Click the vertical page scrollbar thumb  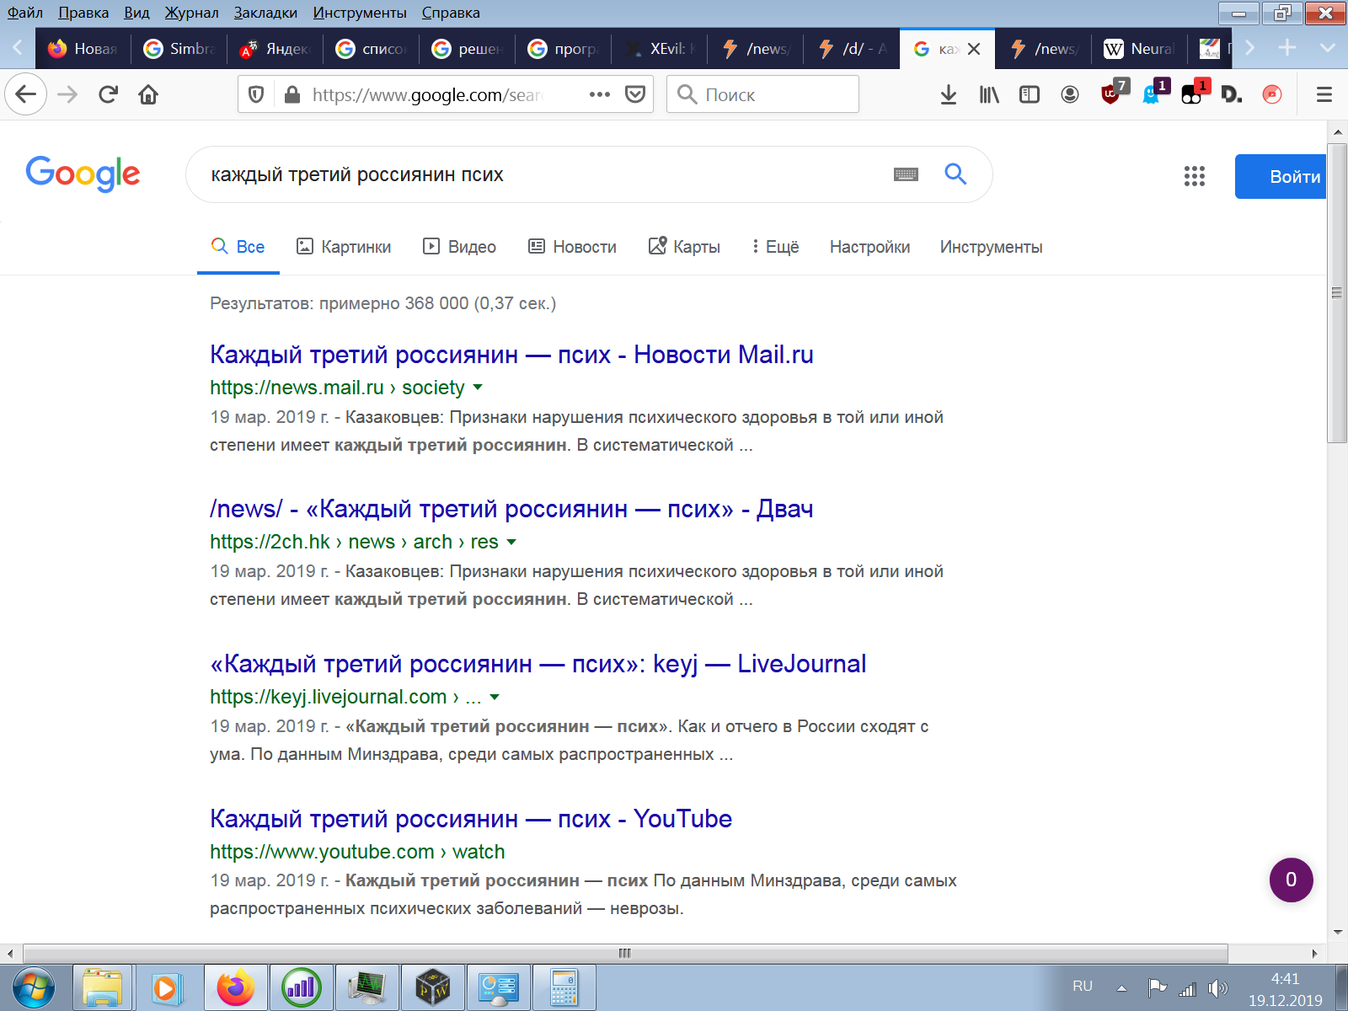point(1337,293)
